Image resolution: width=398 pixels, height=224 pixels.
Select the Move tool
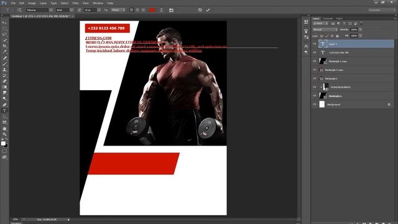coord(4,22)
